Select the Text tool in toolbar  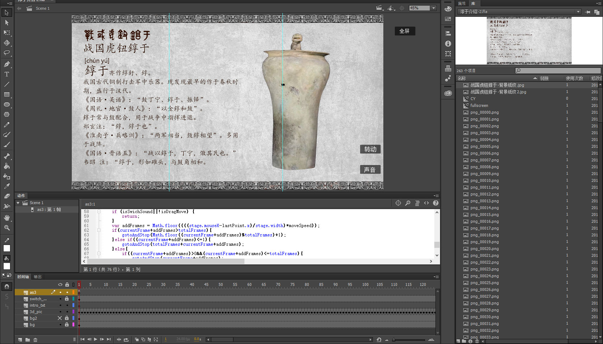tap(6, 74)
